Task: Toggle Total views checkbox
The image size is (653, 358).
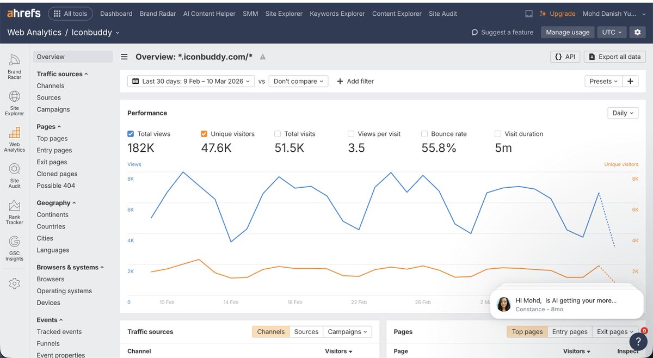Action: coord(131,134)
